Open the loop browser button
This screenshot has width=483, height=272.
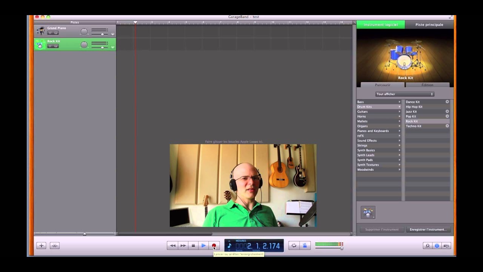[x=428, y=246]
